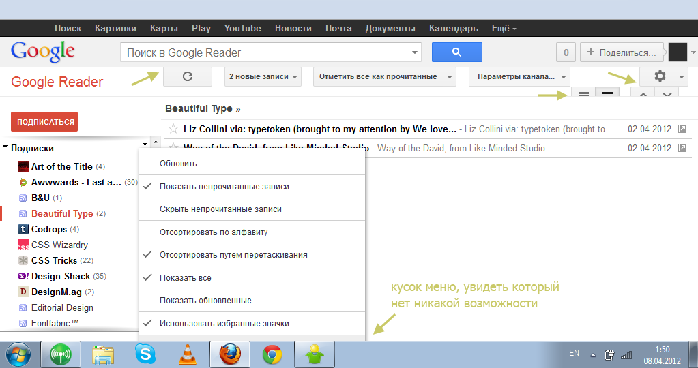Toggle "Показать все" option
The height and width of the screenshot is (368, 698).
[252, 278]
